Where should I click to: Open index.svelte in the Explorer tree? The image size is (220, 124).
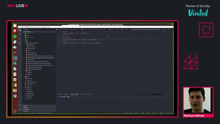[31, 60]
